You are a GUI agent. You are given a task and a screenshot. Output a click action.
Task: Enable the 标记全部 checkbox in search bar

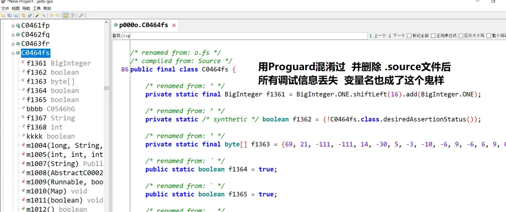point(409,36)
